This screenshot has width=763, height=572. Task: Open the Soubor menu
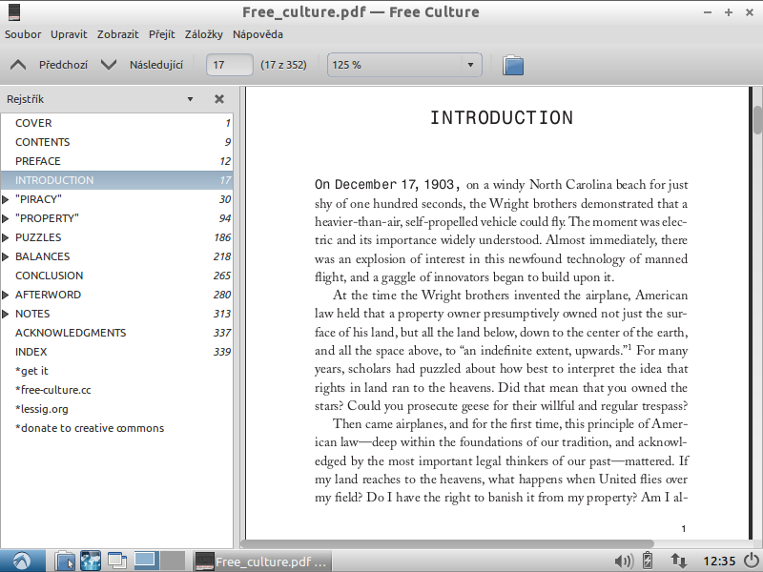click(x=23, y=34)
